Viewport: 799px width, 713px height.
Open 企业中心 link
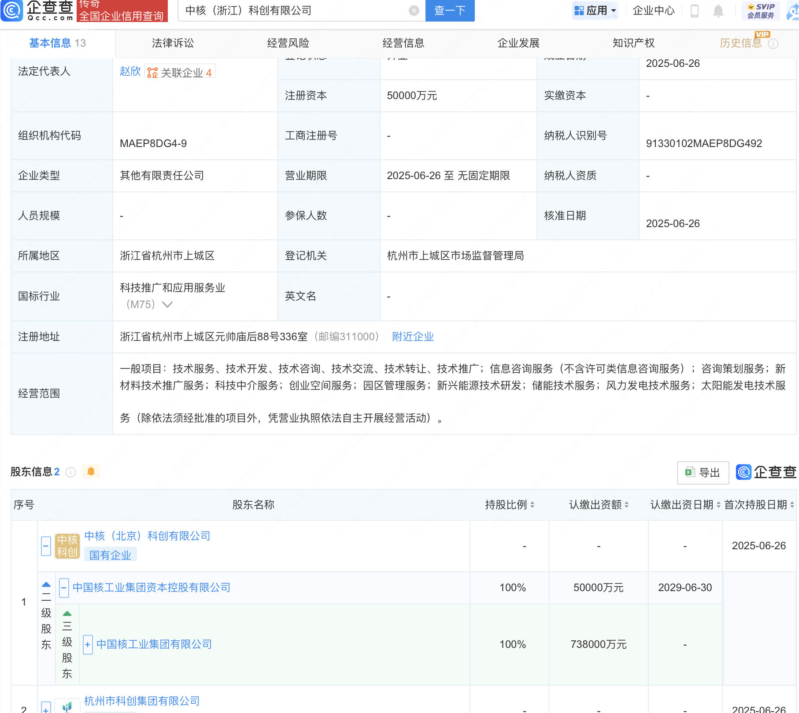tap(654, 11)
